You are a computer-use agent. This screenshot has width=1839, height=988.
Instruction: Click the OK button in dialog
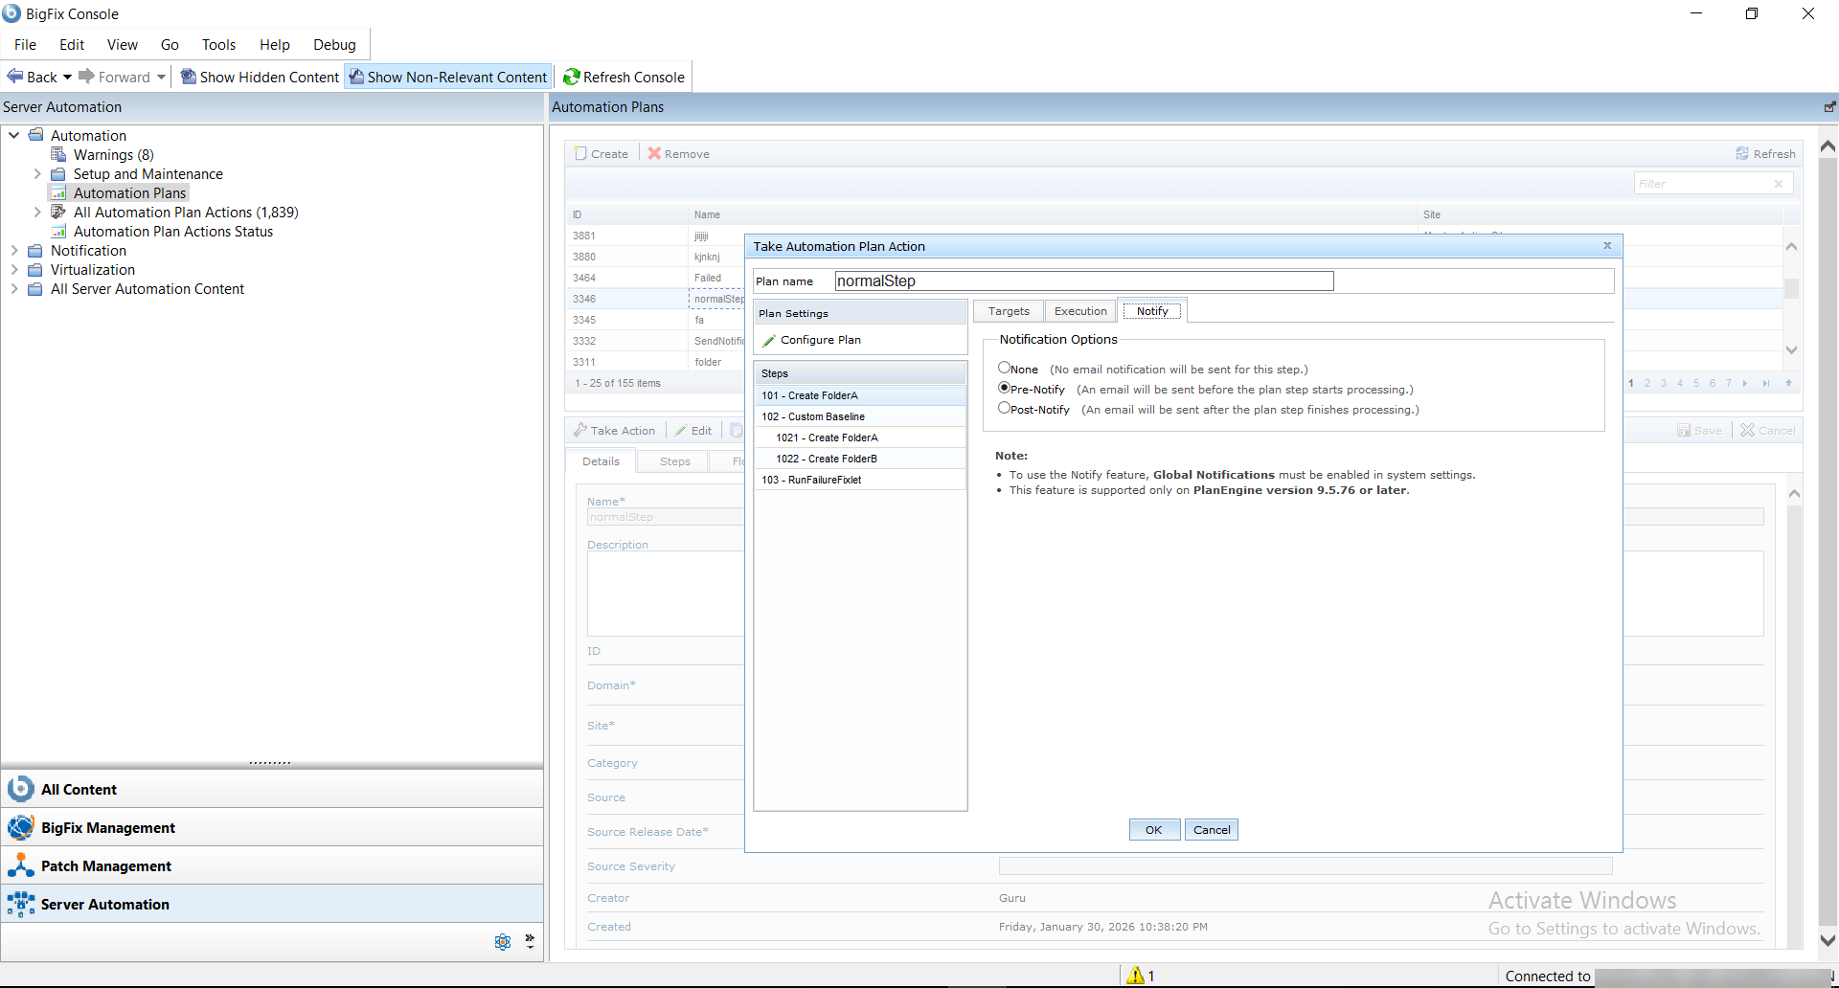click(x=1153, y=830)
